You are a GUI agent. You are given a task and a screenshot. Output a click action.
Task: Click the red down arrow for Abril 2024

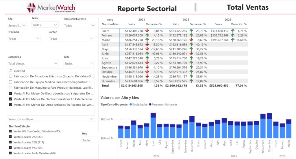(147, 44)
